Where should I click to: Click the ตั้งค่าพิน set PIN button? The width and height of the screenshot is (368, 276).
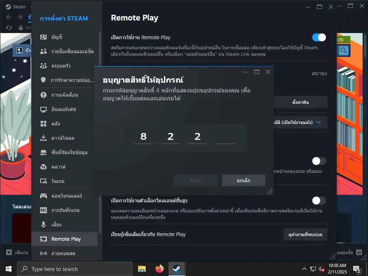[x=300, y=102]
